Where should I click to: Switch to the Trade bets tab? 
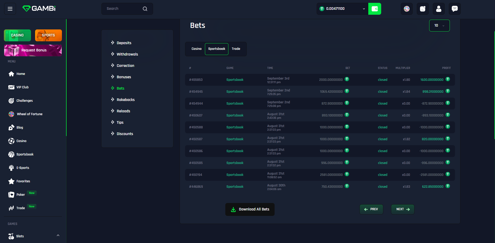click(236, 49)
